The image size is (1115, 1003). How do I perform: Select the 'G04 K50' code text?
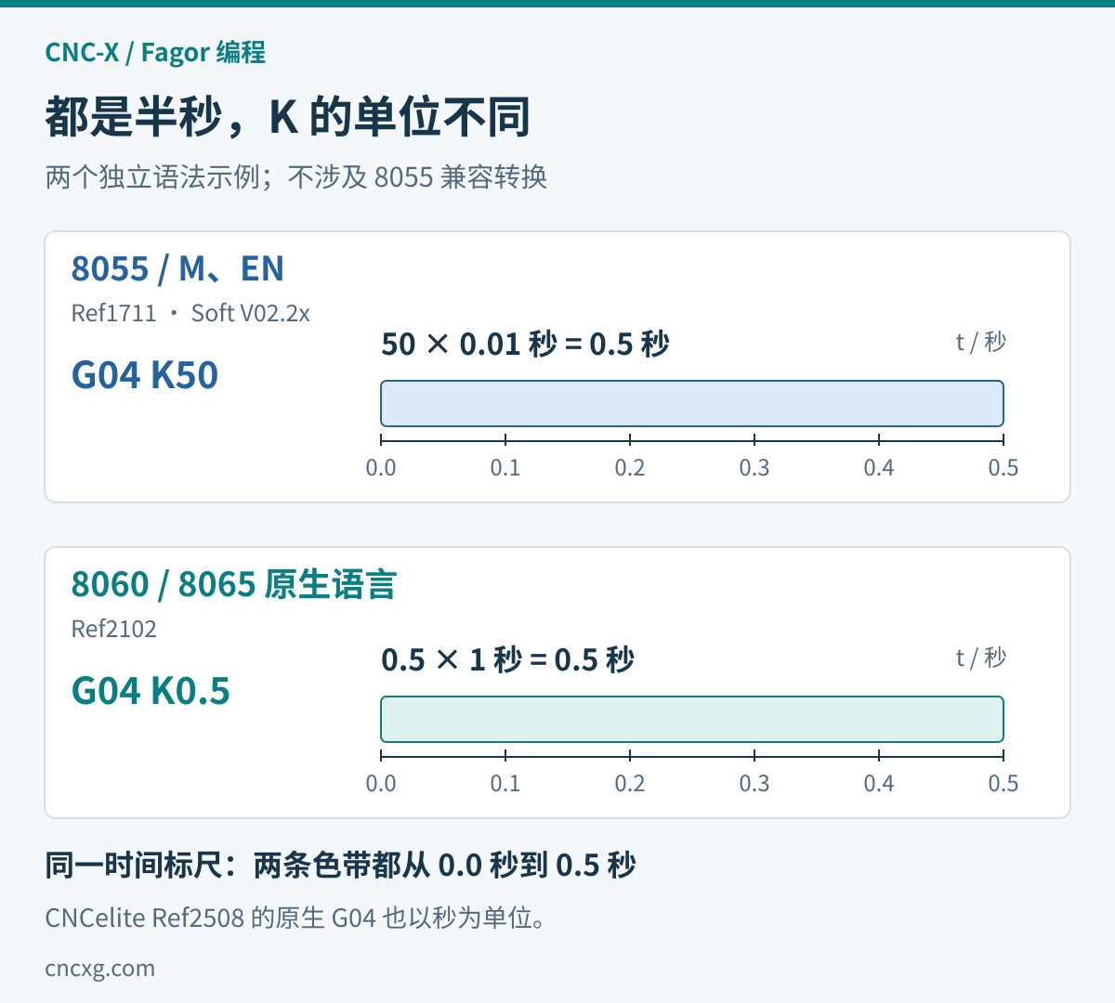[x=145, y=375]
